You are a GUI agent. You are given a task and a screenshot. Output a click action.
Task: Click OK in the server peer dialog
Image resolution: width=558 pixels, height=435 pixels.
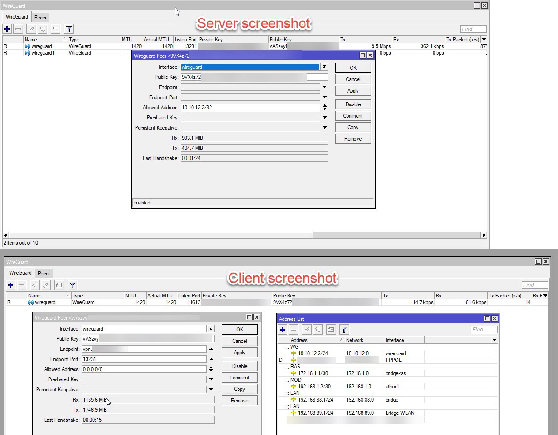[x=353, y=68]
